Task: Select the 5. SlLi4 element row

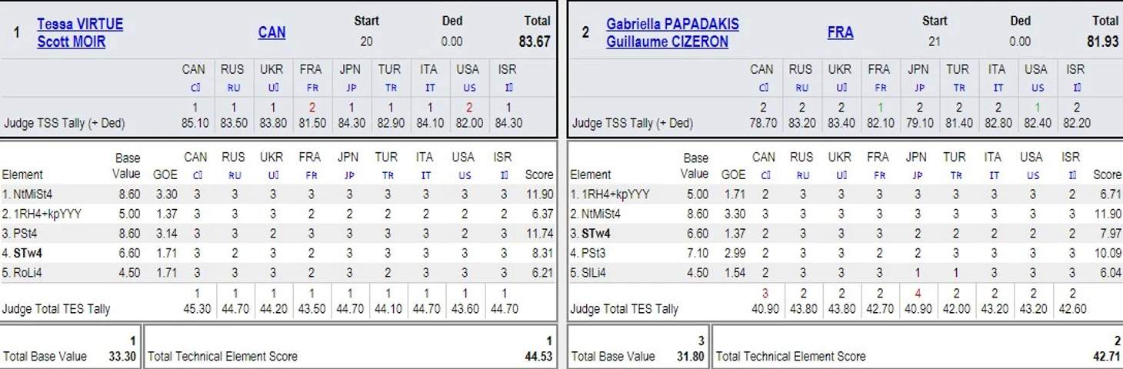Action: click(846, 271)
